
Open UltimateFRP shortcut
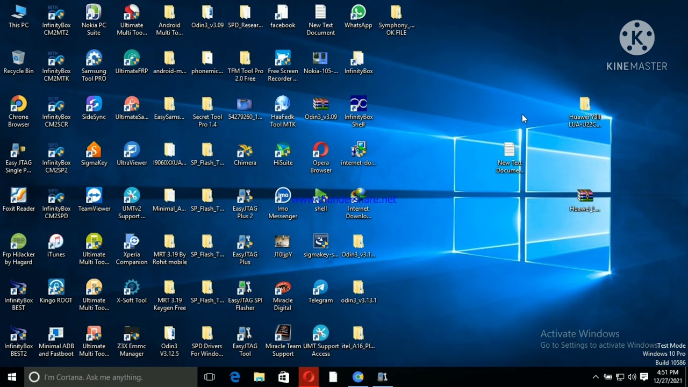tap(132, 63)
